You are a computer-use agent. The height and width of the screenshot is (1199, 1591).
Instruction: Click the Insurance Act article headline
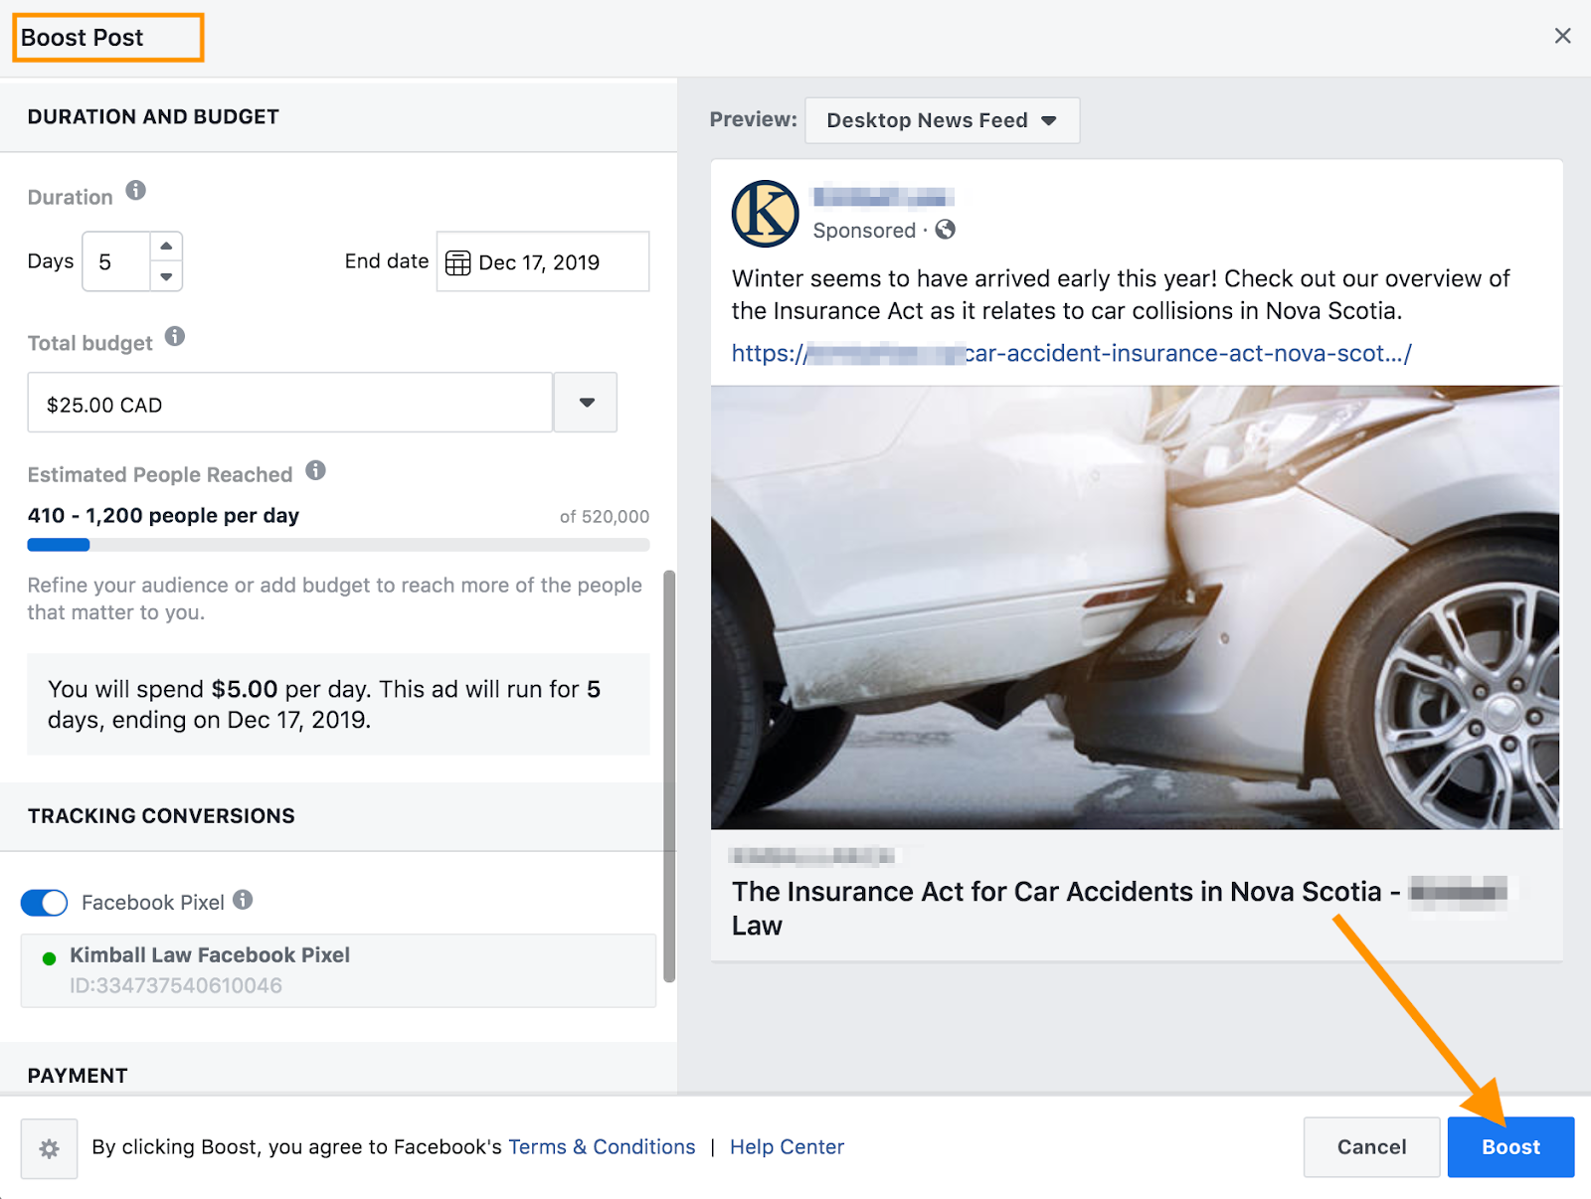click(x=1119, y=908)
